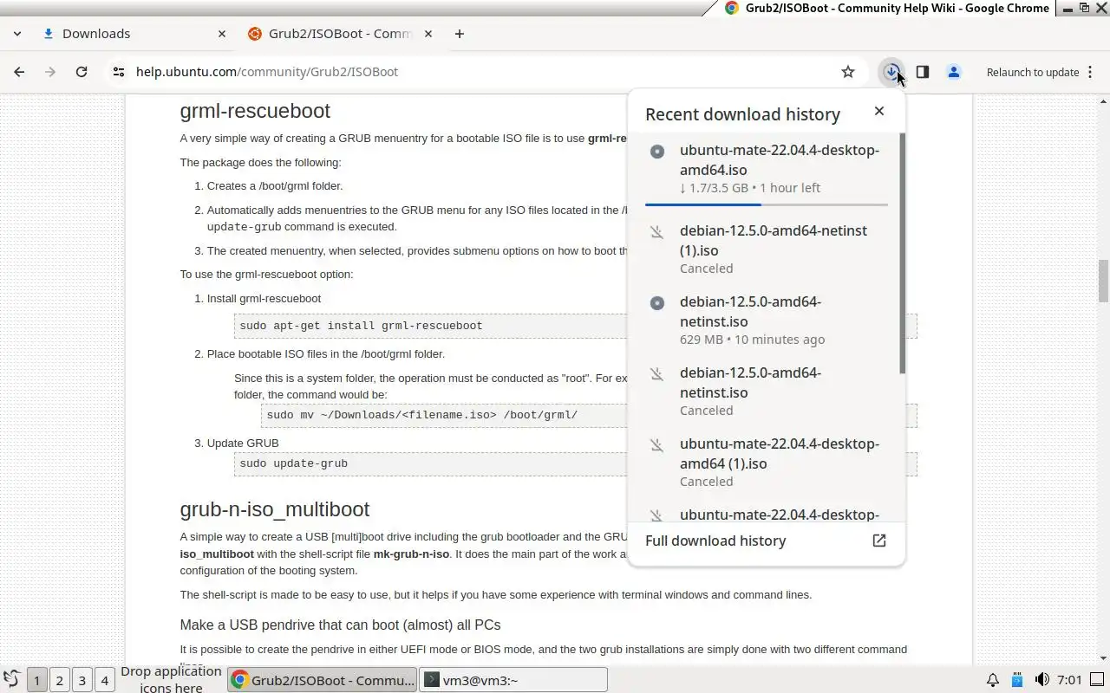This screenshot has height=693, width=1110.
Task: Open tab search dropdown arrow
Action: [17, 34]
